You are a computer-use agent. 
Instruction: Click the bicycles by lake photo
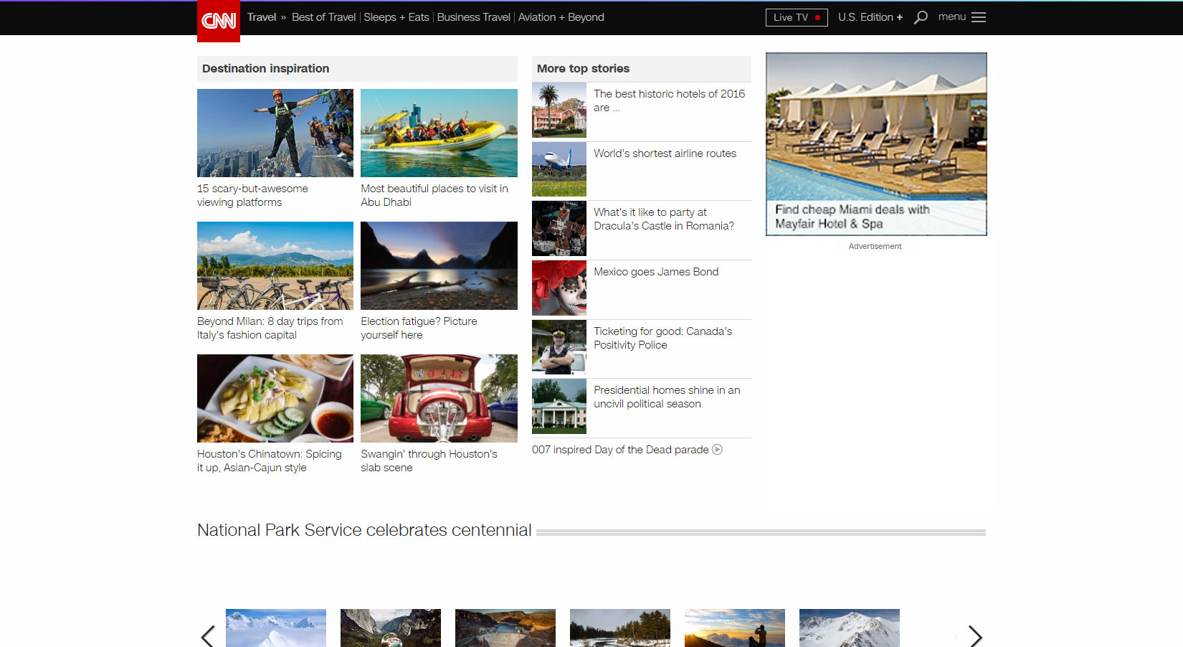275,265
